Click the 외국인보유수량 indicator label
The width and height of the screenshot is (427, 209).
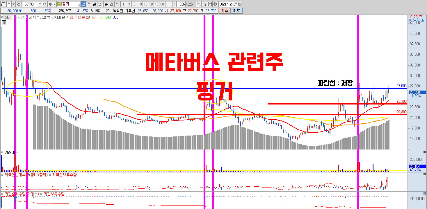pos(64,175)
